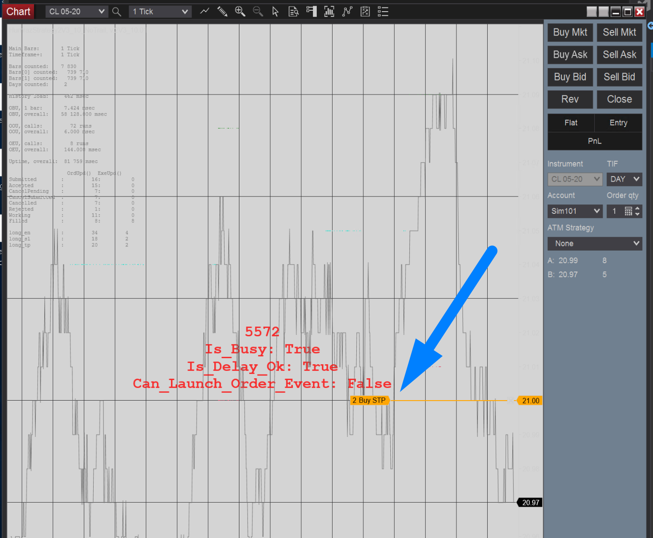
Task: Open Chart Trader's CL 05-20 instrument dropdown
Action: pyautogui.click(x=575, y=179)
